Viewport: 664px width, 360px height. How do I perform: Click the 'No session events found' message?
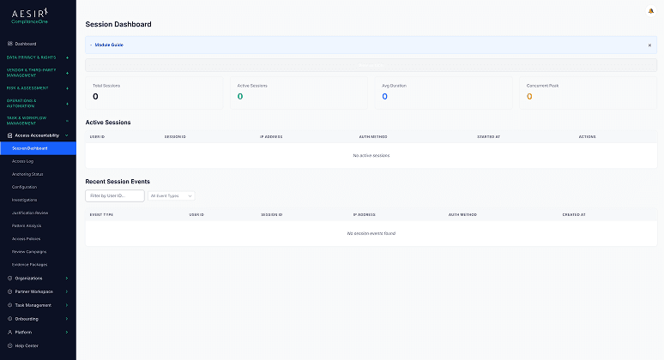coord(371,233)
